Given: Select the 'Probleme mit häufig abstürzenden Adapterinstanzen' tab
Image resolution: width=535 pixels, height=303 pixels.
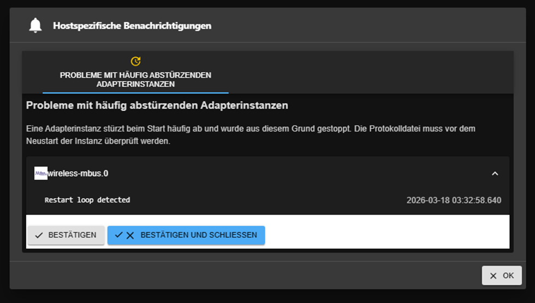Looking at the screenshot, I should pyautogui.click(x=135, y=79).
